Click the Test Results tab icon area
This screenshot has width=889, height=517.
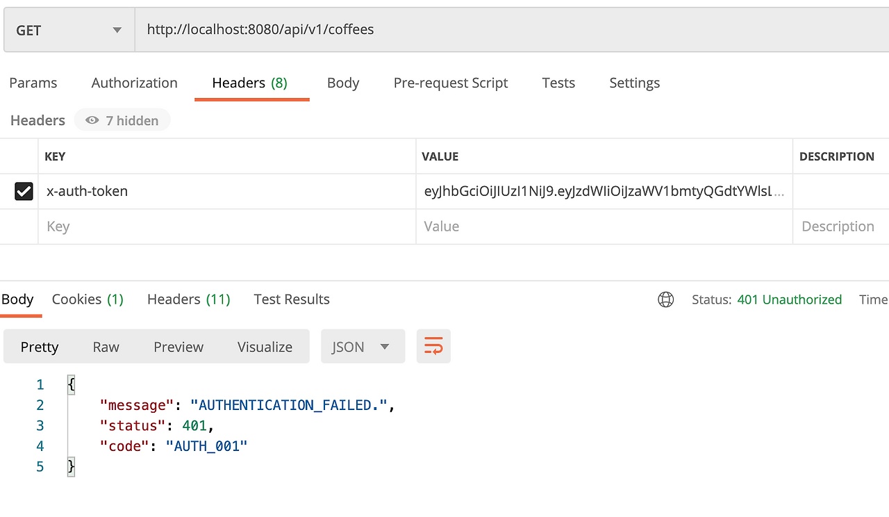[x=291, y=299]
